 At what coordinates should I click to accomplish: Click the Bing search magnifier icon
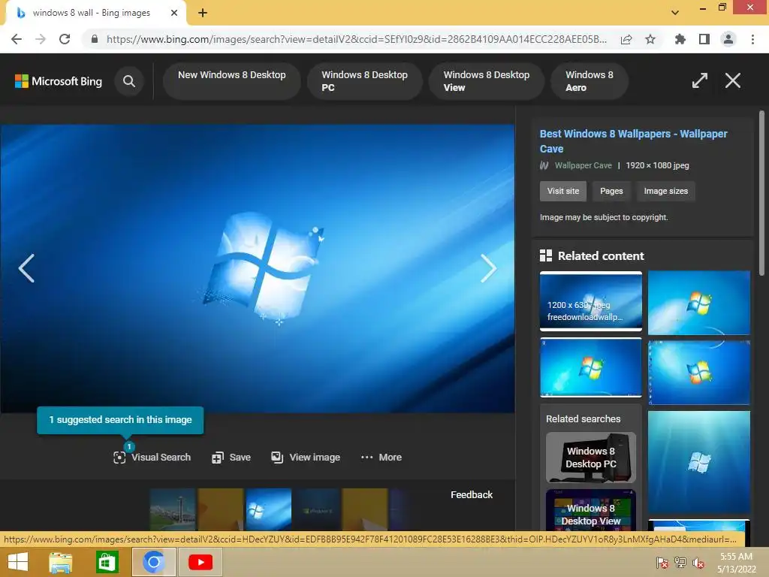pos(129,81)
